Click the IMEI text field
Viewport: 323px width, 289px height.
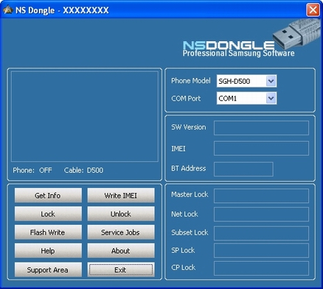pos(261,149)
